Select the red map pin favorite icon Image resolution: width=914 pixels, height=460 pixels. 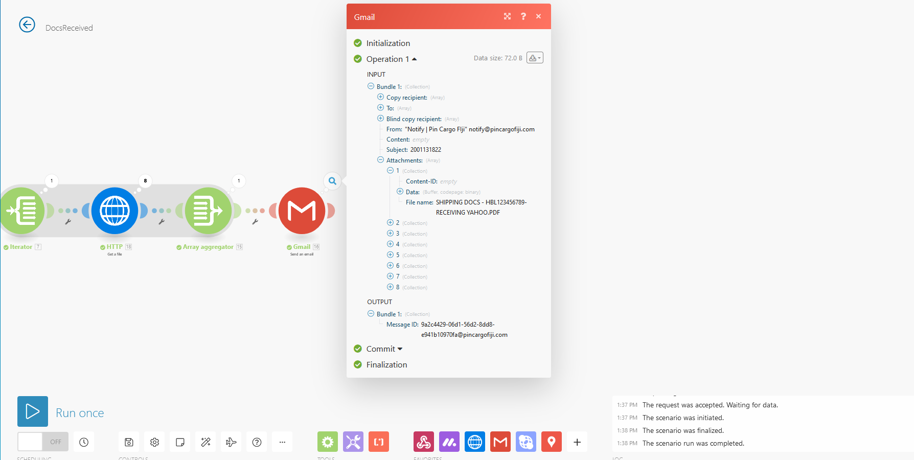click(552, 442)
